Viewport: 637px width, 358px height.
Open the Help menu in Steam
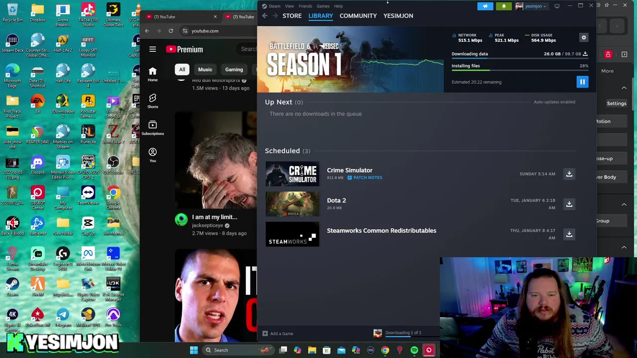pyautogui.click(x=338, y=6)
